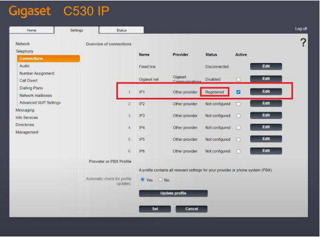Switch to the Home tab

[31, 30]
